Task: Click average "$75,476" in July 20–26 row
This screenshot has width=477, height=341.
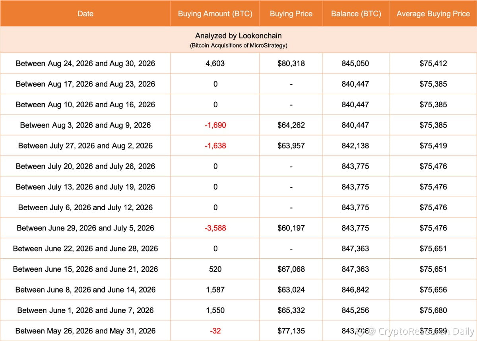Action: pyautogui.click(x=433, y=166)
